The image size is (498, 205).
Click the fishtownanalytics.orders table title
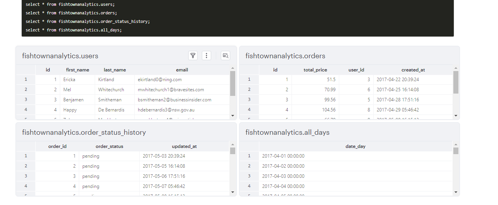click(x=285, y=56)
